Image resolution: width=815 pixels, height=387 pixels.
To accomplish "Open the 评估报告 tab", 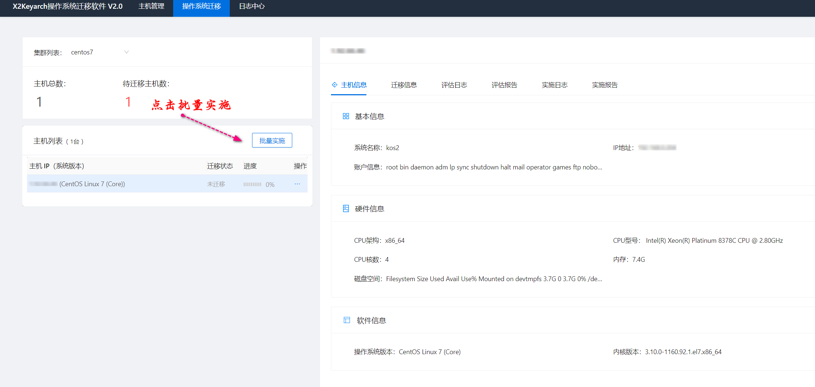I will [x=504, y=85].
